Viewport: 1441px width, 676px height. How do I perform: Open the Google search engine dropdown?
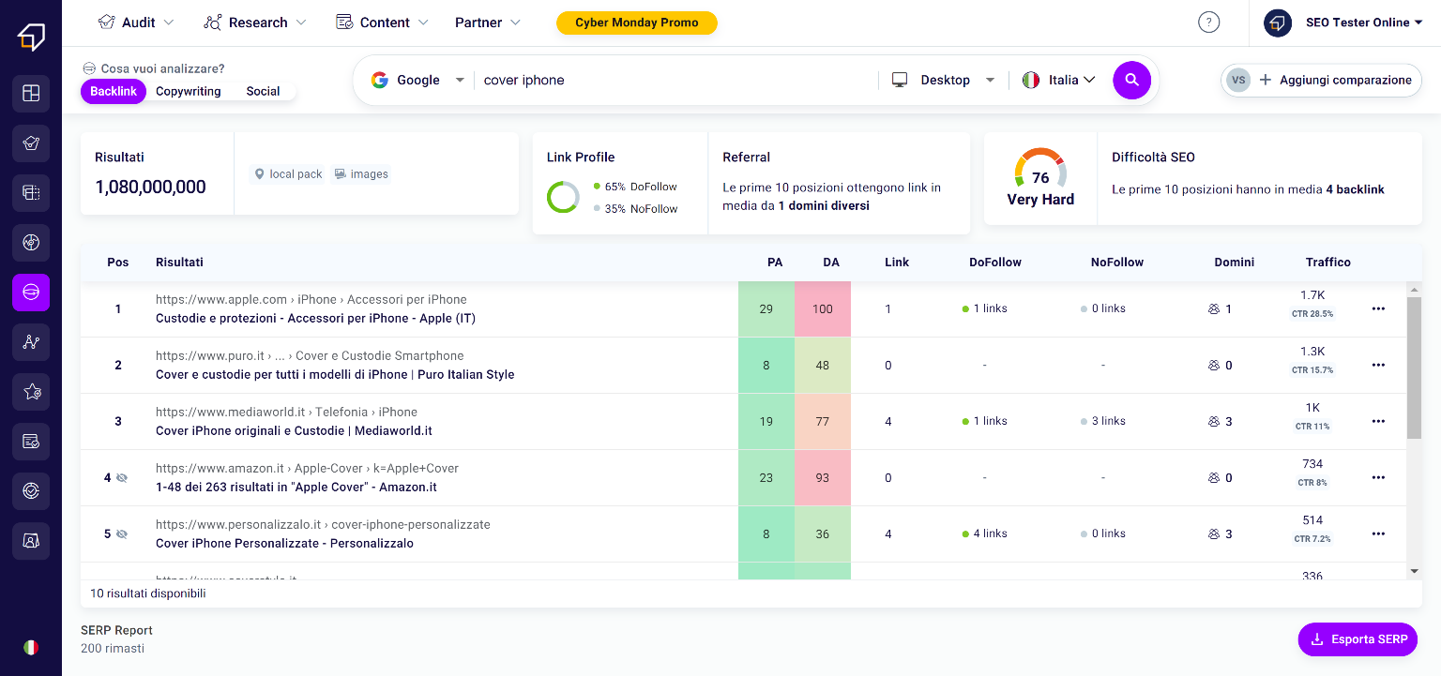coord(418,80)
